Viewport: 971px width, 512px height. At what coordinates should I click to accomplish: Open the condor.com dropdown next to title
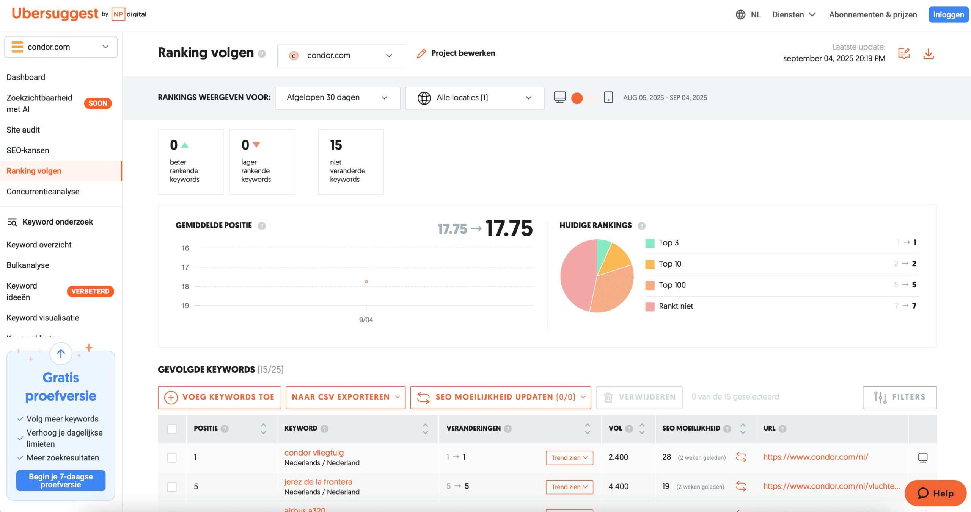[341, 56]
